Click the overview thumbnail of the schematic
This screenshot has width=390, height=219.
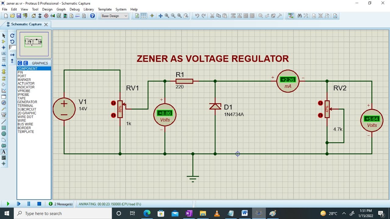[x=34, y=44]
